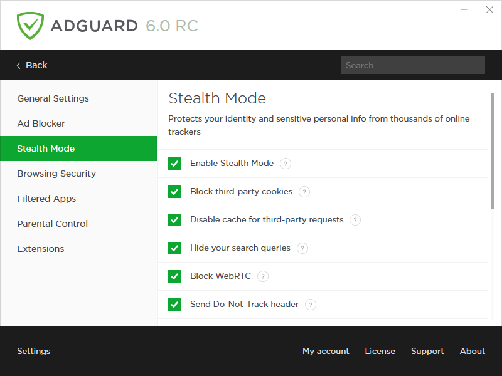Click the Stealth Mode page heading
The width and height of the screenshot is (502, 376).
coord(217,98)
